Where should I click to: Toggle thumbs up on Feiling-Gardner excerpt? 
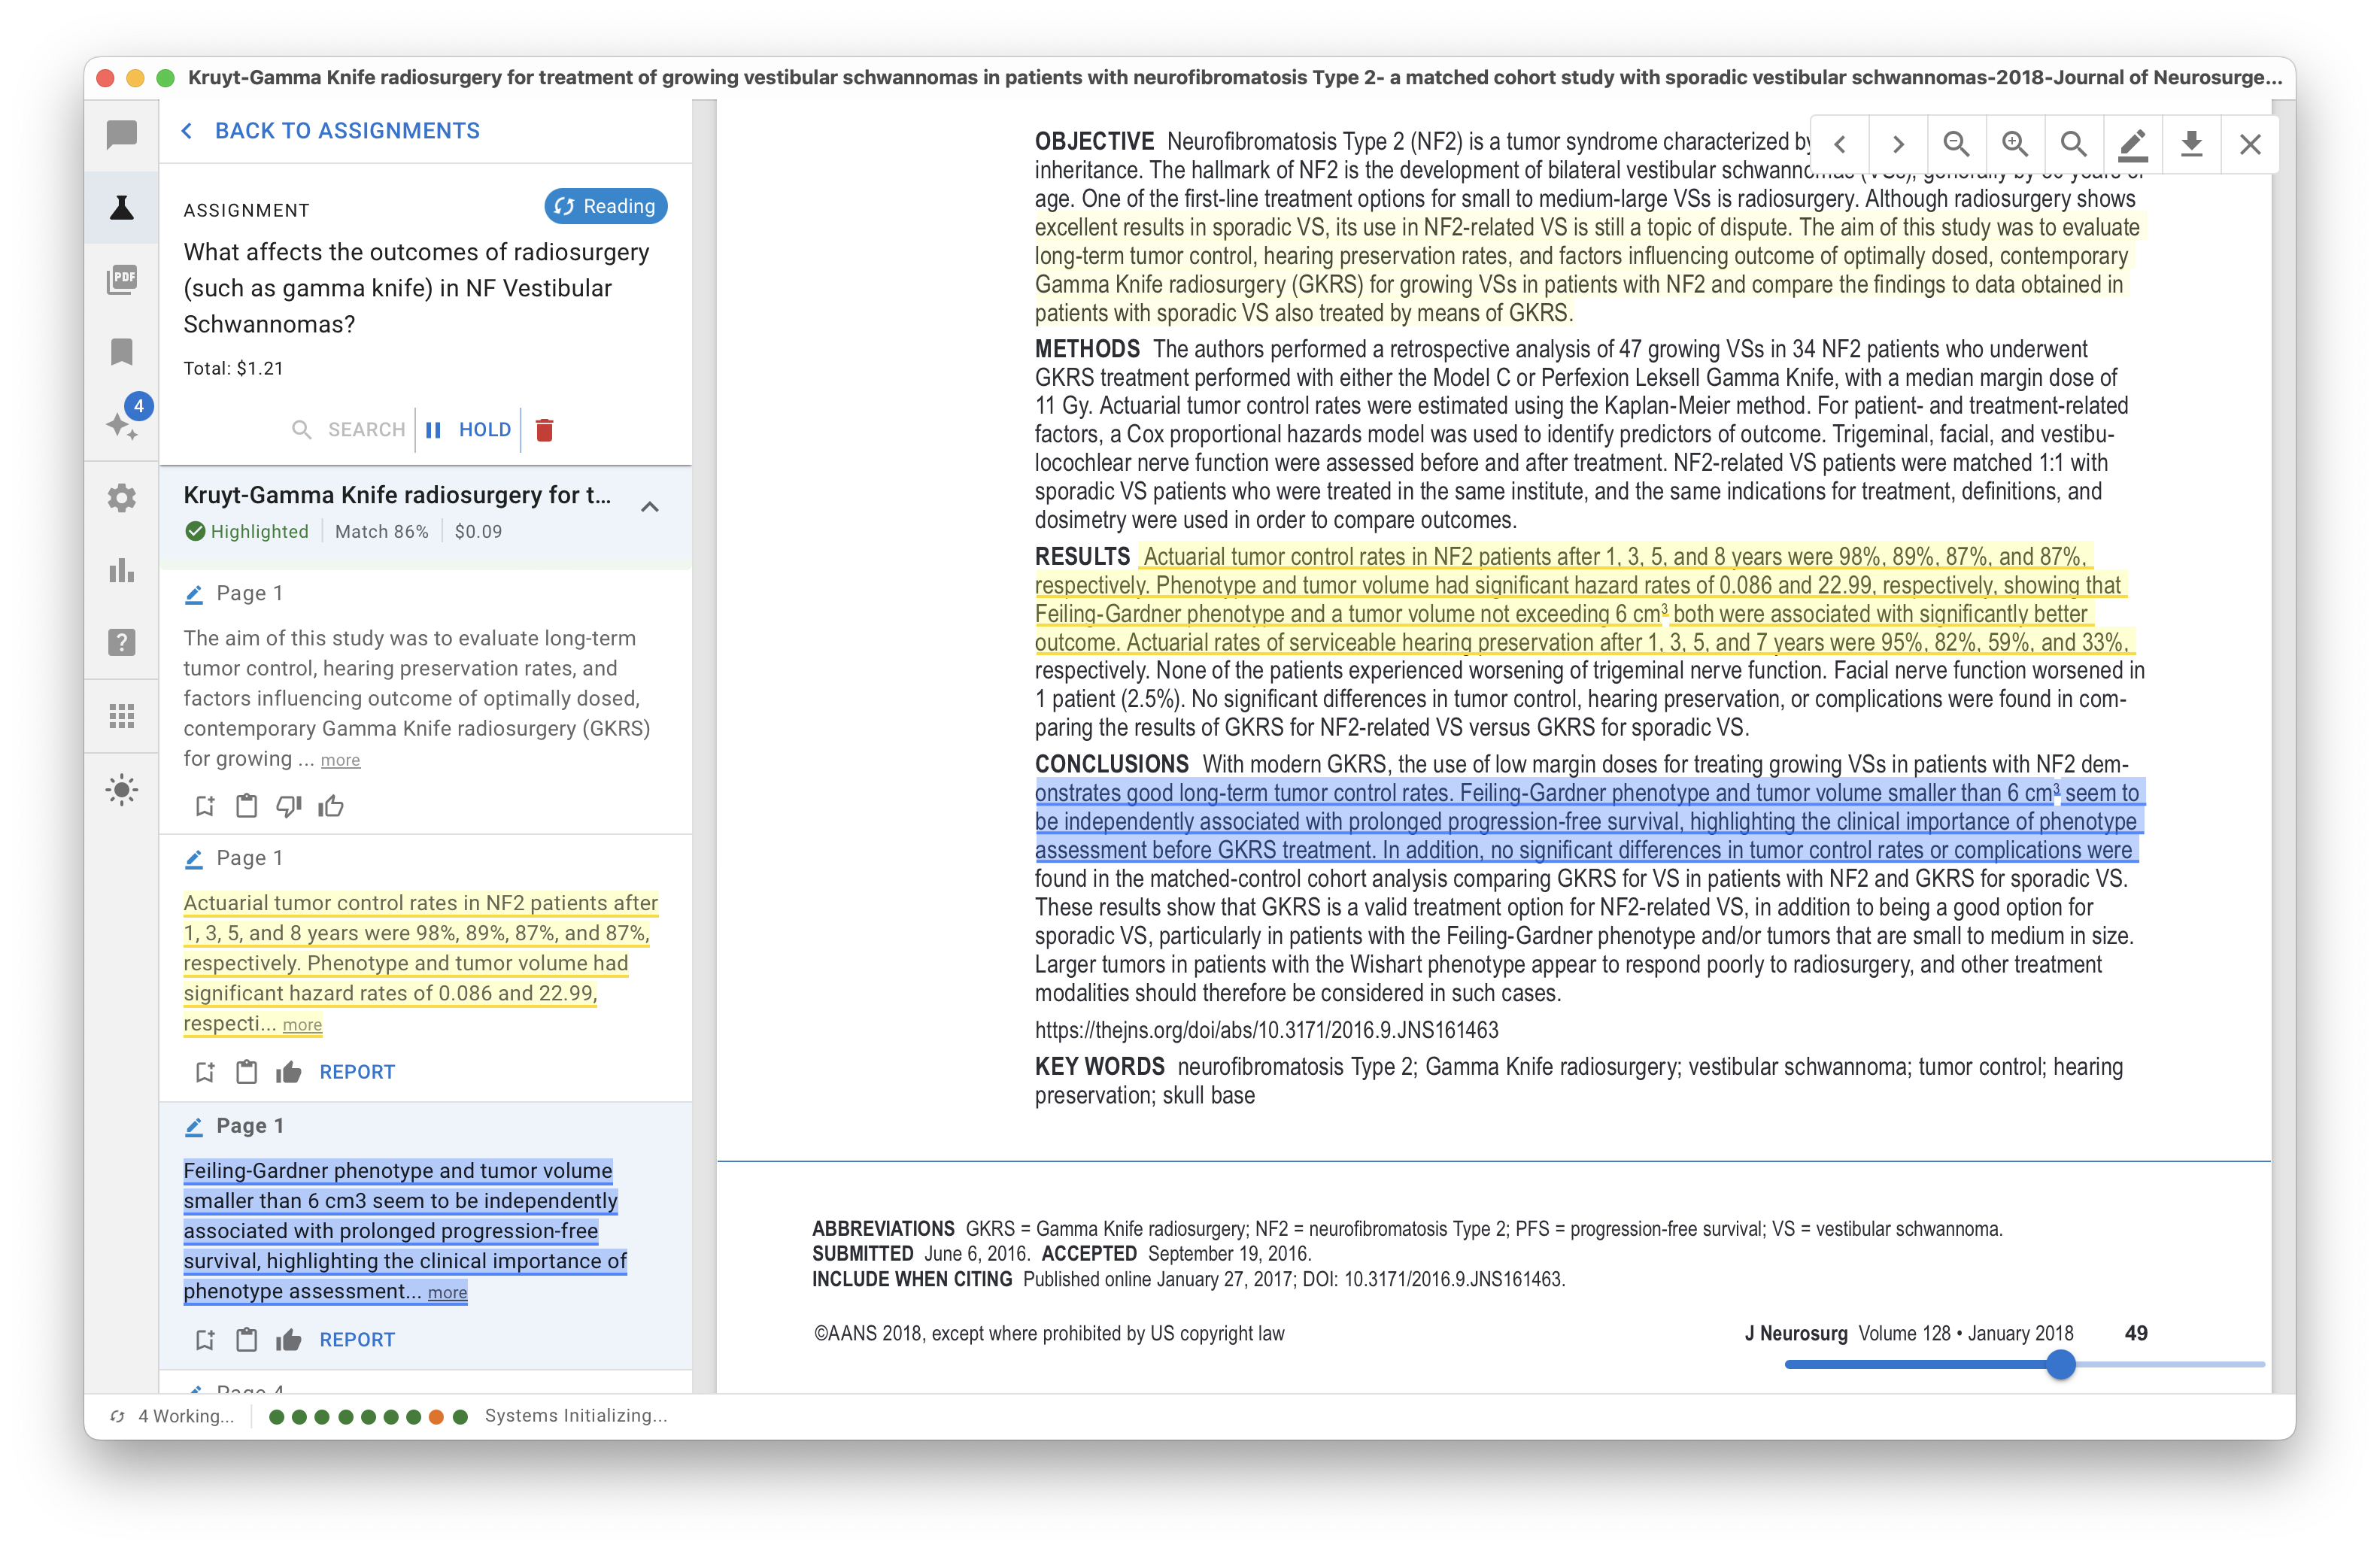289,1340
